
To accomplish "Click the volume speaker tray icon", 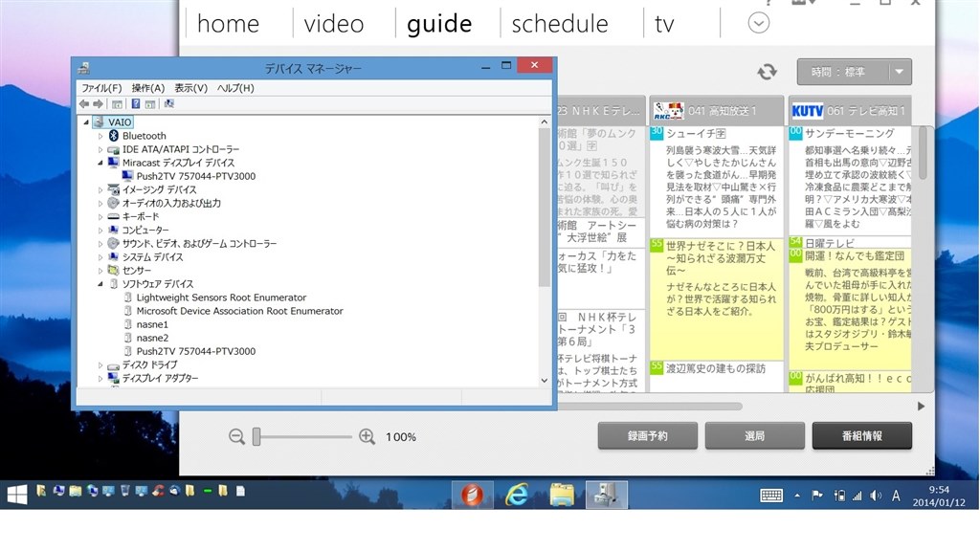I will pyautogui.click(x=875, y=496).
